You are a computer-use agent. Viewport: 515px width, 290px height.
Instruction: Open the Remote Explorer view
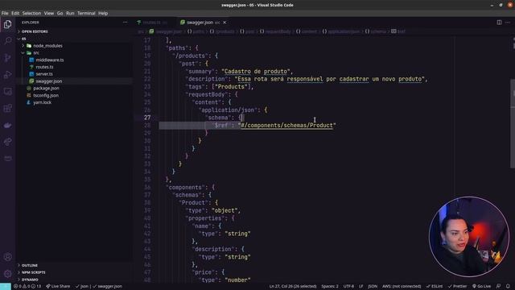click(7, 91)
